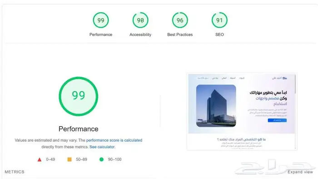Open the 'See calculator' link
The image size is (318, 179).
point(102,147)
